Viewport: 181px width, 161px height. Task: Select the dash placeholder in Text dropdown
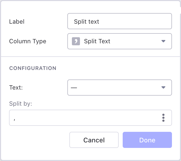74,88
